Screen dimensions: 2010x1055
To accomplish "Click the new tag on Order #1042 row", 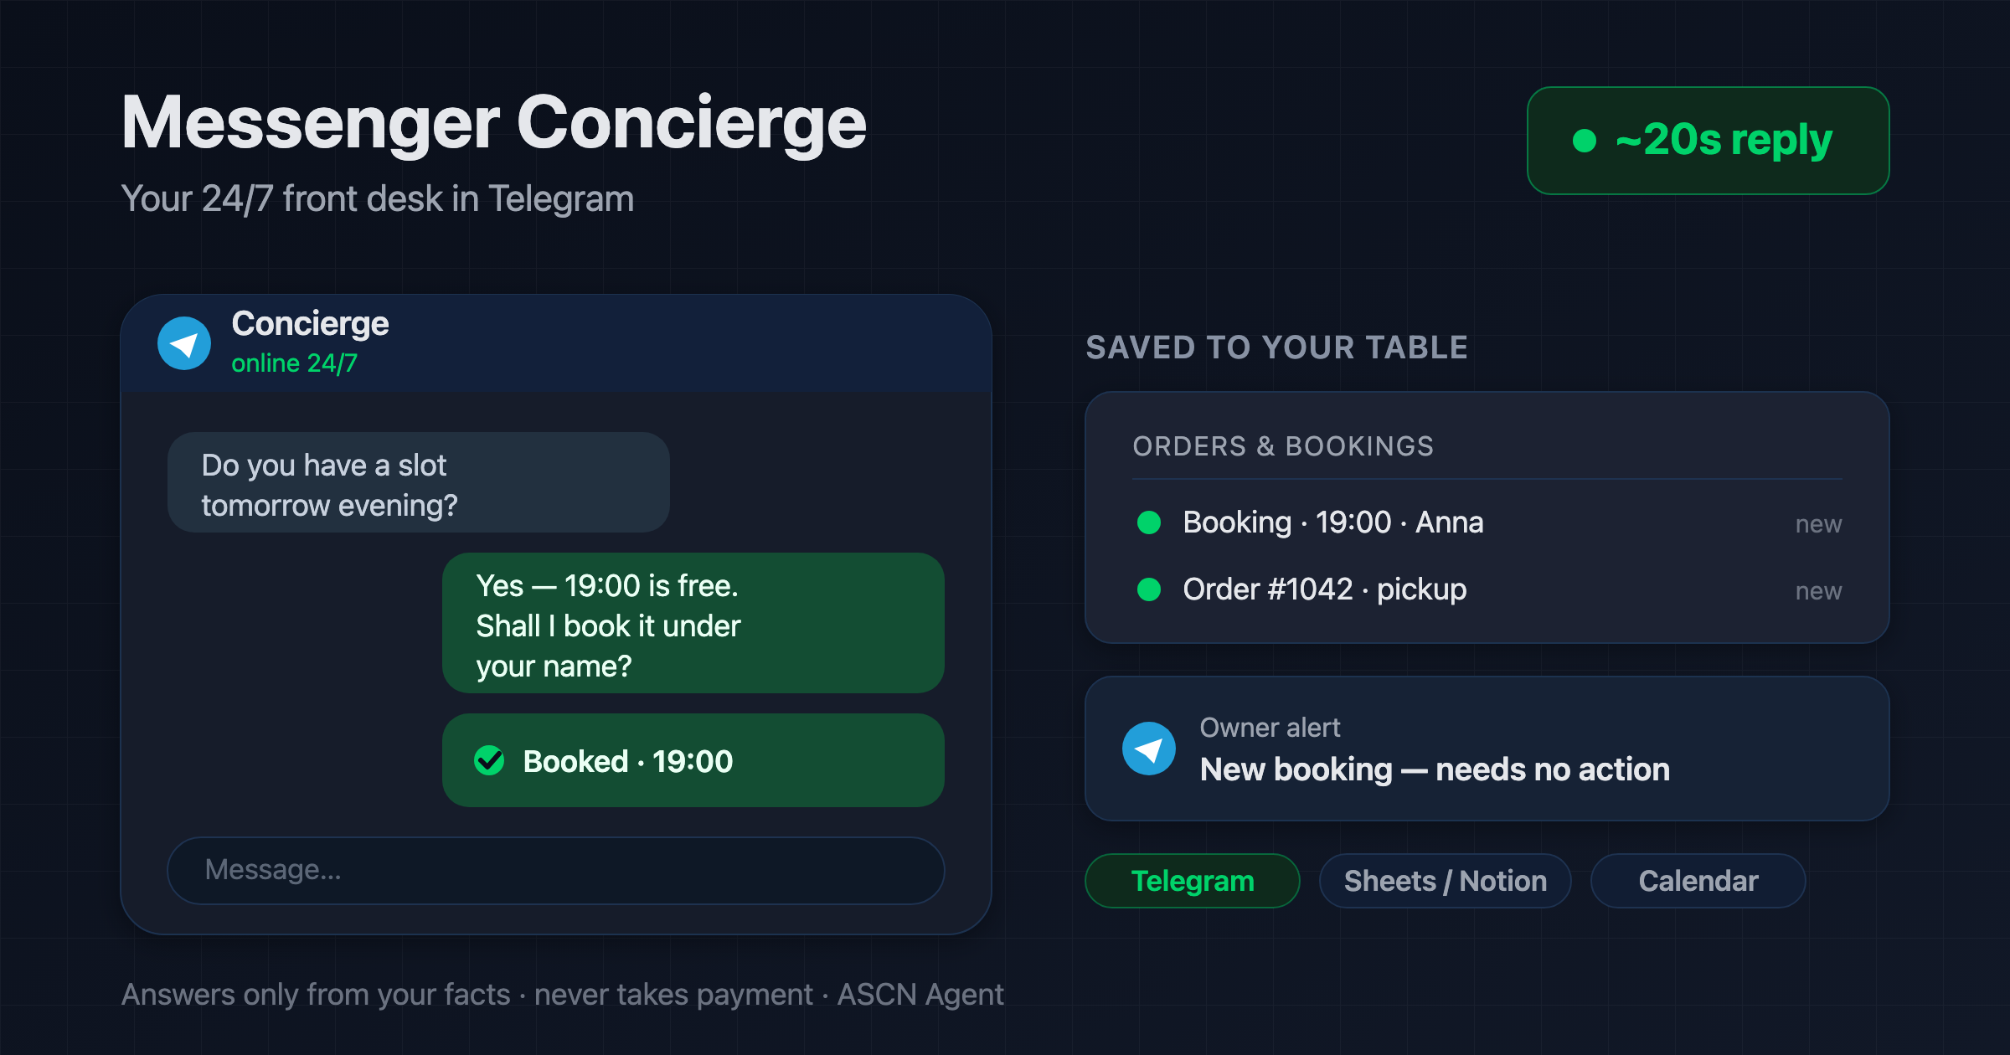I will [1818, 591].
